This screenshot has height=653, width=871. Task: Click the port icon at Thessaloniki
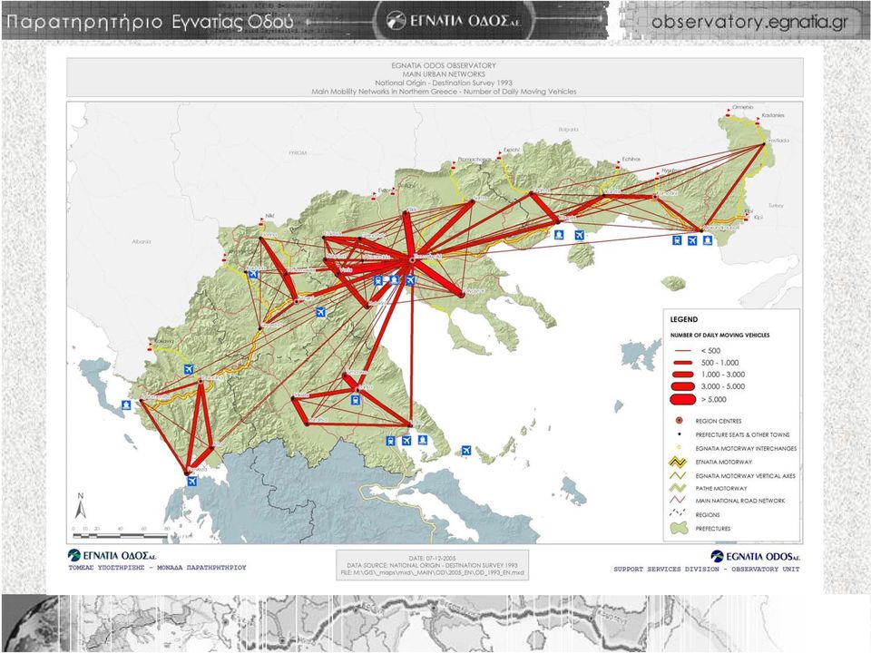point(395,280)
